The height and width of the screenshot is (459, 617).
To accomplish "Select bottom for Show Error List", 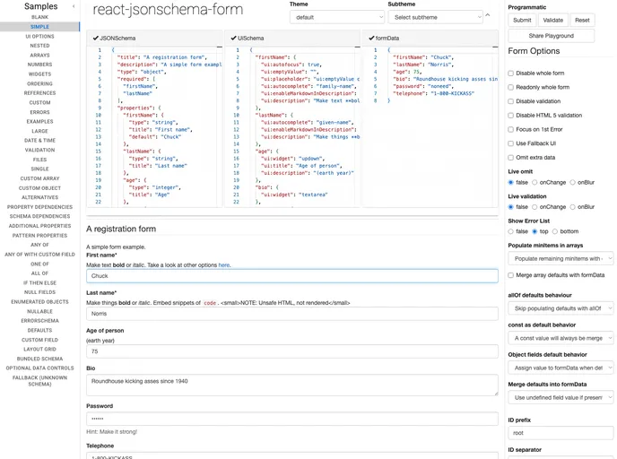I will tap(555, 231).
